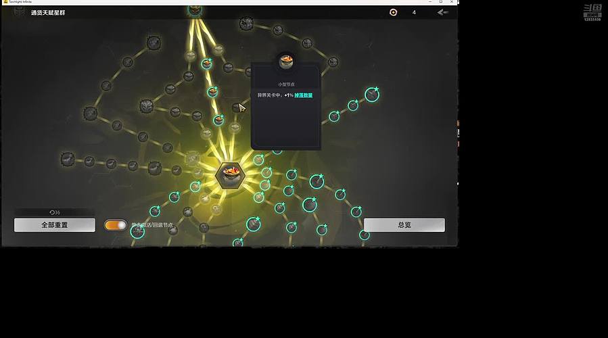
Task: Click the 掉落数量 highlighted text in tooltip
Action: click(x=303, y=95)
